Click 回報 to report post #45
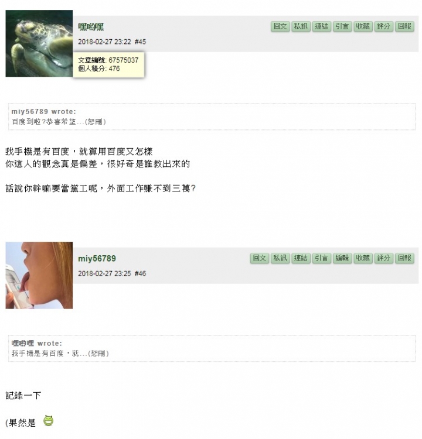 [x=404, y=26]
